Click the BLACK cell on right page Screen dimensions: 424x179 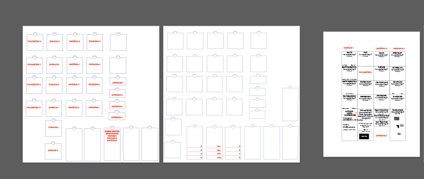pyautogui.click(x=382, y=59)
